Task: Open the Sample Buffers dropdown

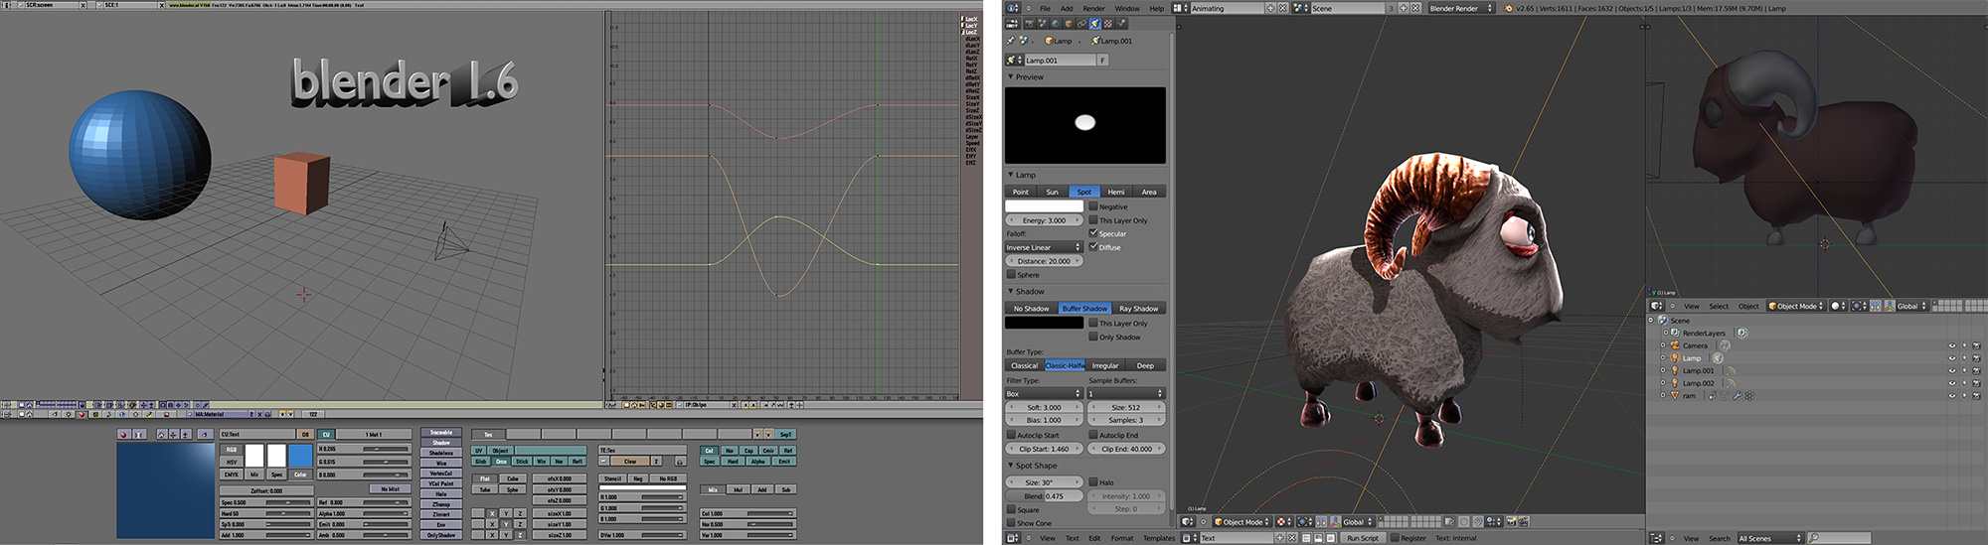Action: pos(1125,394)
